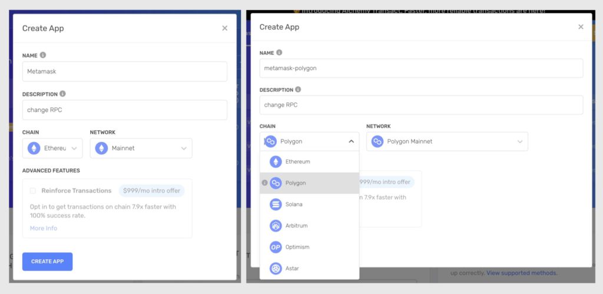Click the info icon beside NAME in right dialog

pyautogui.click(x=279, y=52)
